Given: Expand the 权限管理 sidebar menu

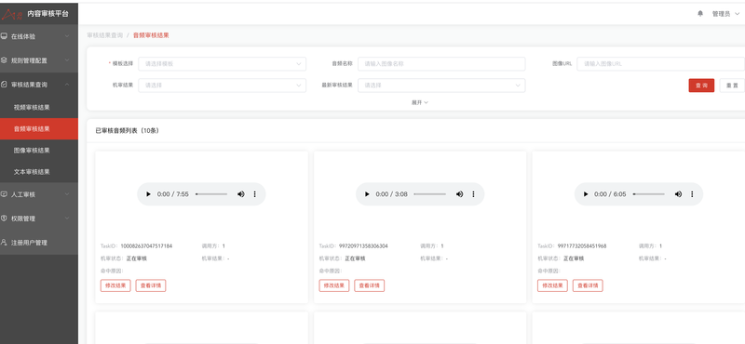Looking at the screenshot, I should click(39, 218).
